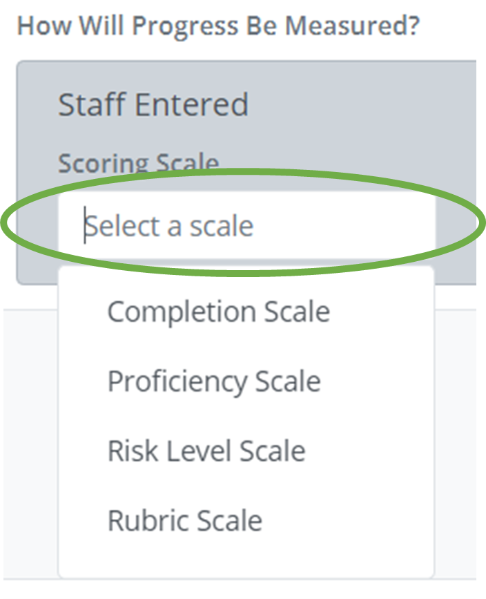The height and width of the screenshot is (599, 486).
Task: Click the 'How Will Progress Be Measured?' heading
Action: [x=217, y=26]
